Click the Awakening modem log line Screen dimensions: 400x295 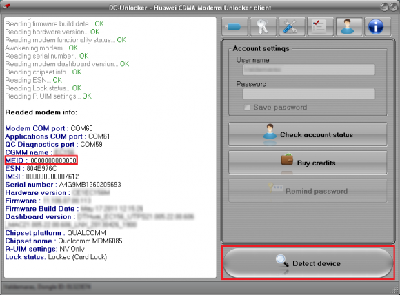tap(41, 48)
